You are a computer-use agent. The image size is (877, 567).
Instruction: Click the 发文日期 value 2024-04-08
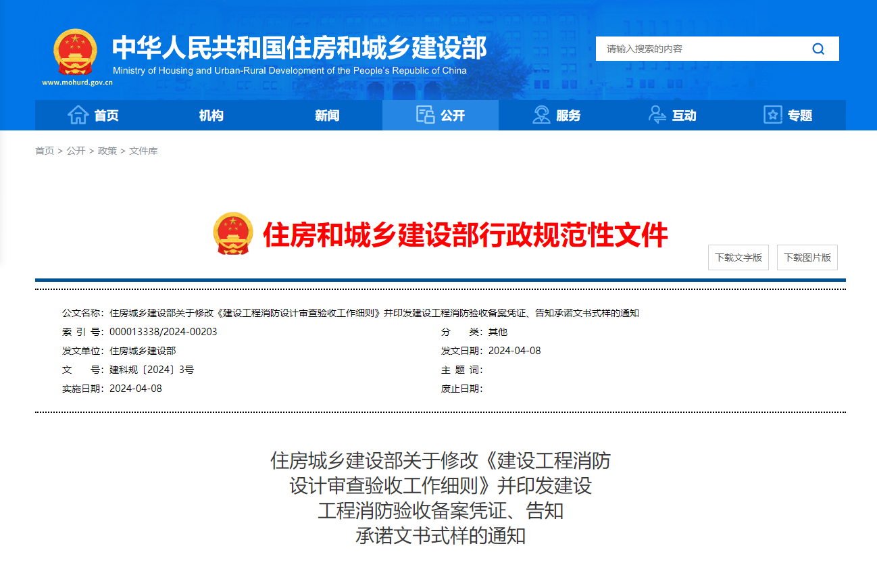515,351
